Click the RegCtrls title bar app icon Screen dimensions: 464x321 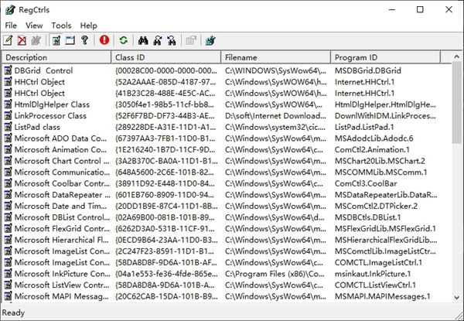pos(10,10)
